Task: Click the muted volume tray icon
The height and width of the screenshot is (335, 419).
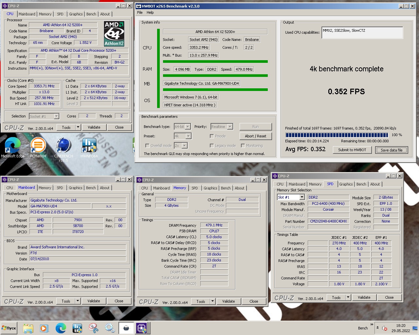Action: [385, 328]
